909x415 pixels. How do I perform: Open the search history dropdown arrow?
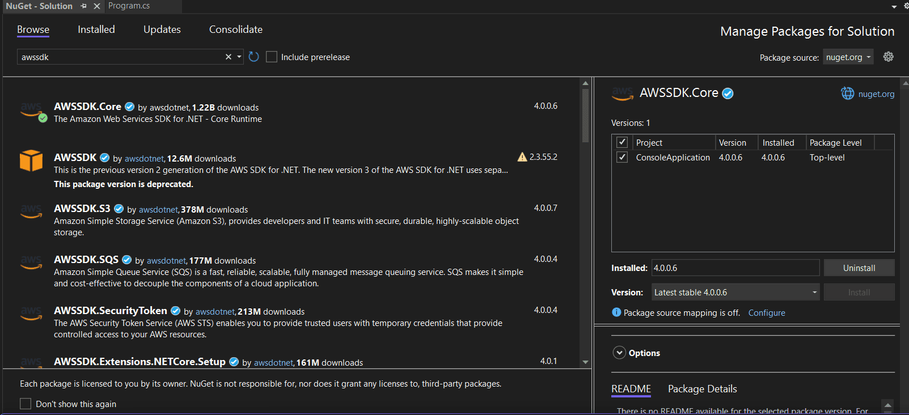point(239,57)
